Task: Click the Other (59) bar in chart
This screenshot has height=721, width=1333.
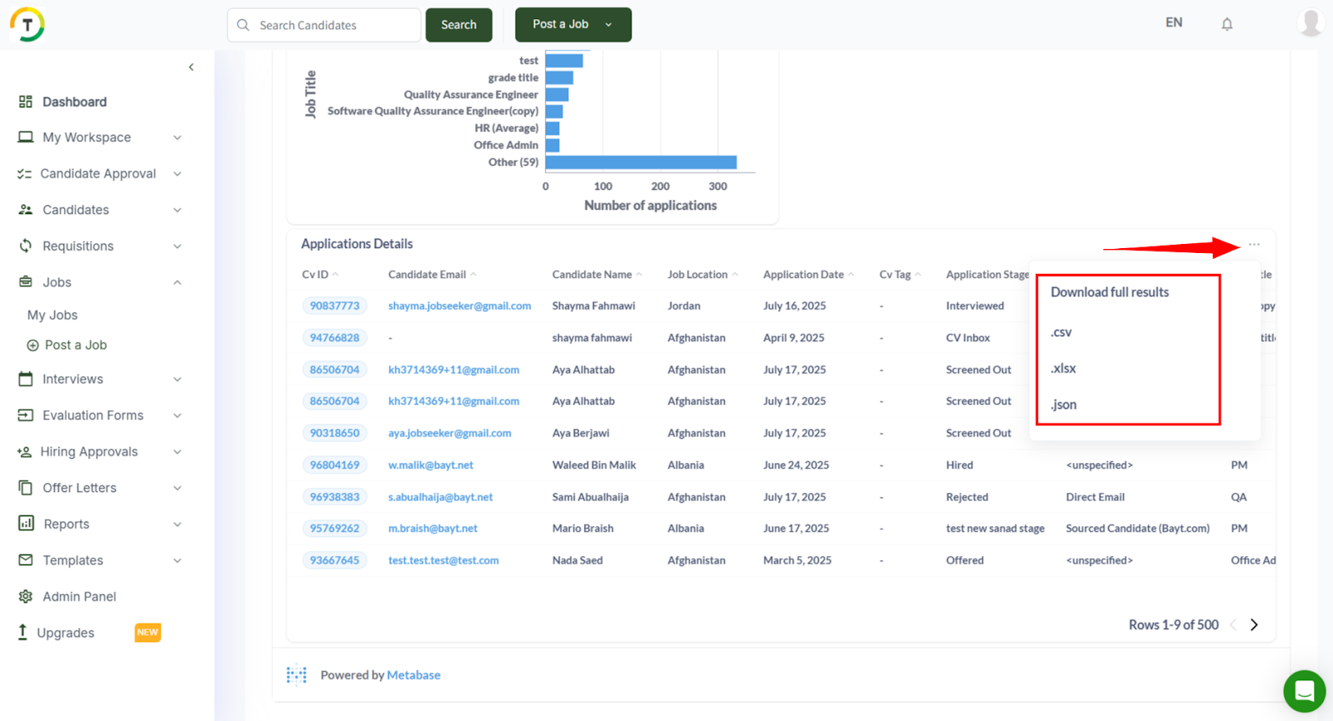Action: point(640,162)
